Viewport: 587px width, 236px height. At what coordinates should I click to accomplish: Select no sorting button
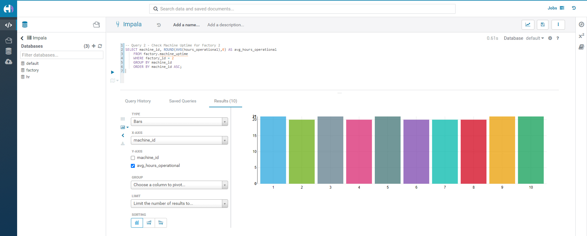(x=137, y=223)
